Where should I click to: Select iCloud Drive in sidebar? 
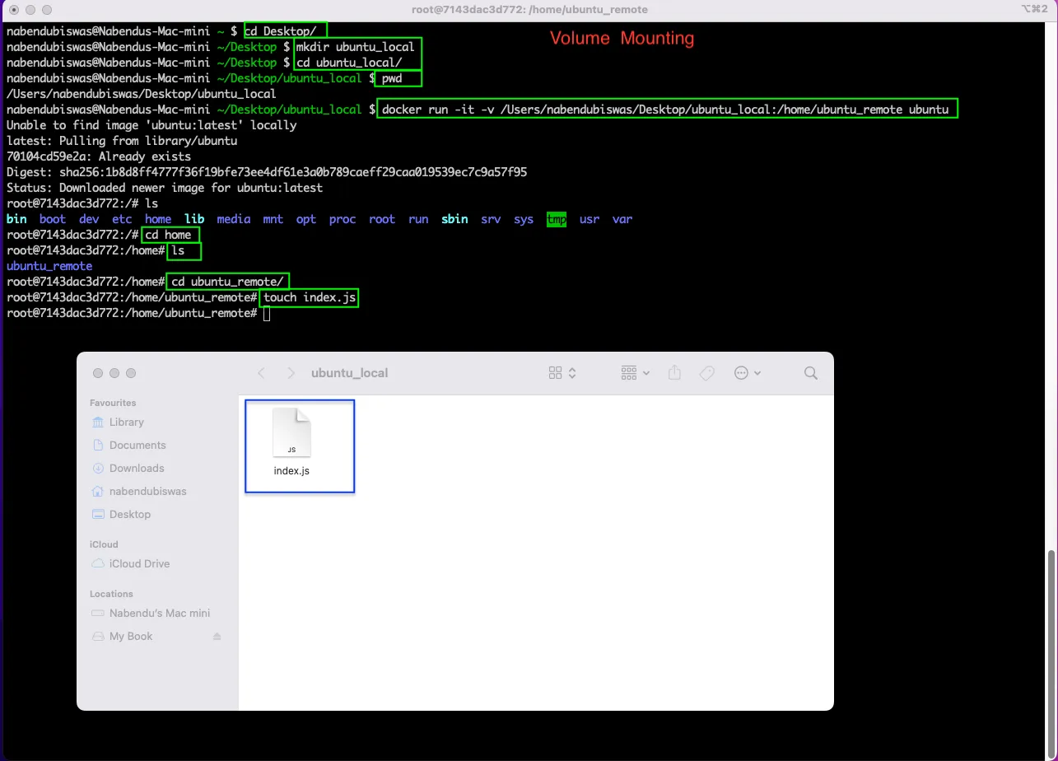point(139,563)
